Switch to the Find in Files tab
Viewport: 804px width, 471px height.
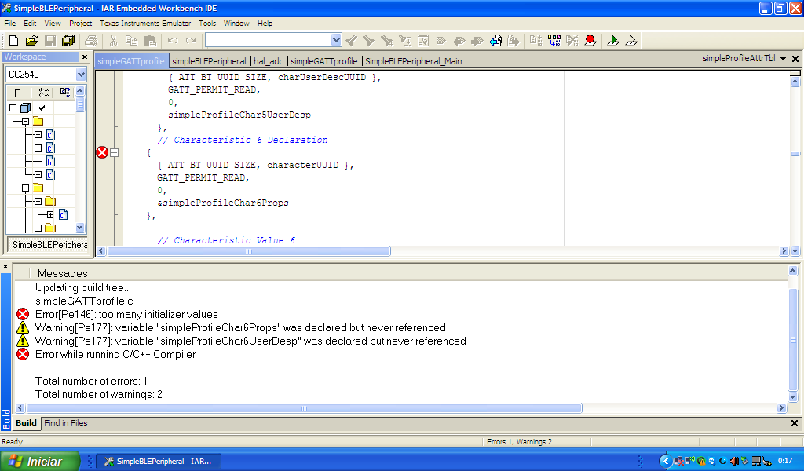66,423
